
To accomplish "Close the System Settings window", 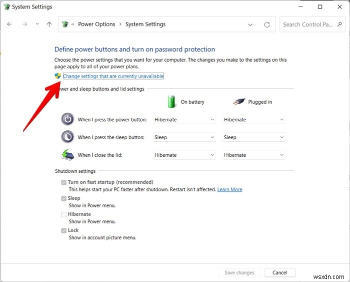I will [x=339, y=7].
